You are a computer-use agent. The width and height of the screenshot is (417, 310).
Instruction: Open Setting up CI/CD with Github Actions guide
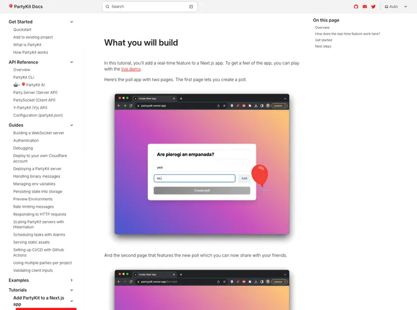(x=39, y=252)
